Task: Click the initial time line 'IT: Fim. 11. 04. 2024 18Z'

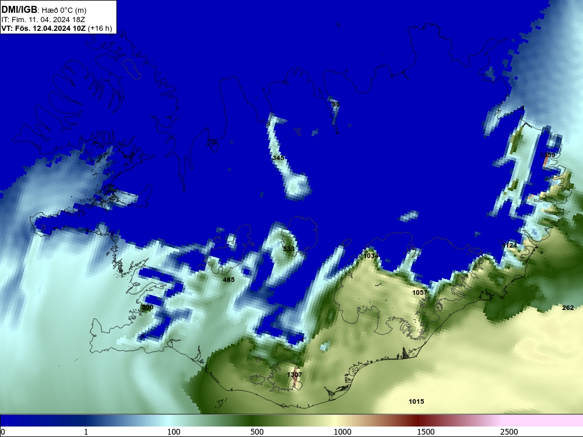Action: [x=43, y=20]
